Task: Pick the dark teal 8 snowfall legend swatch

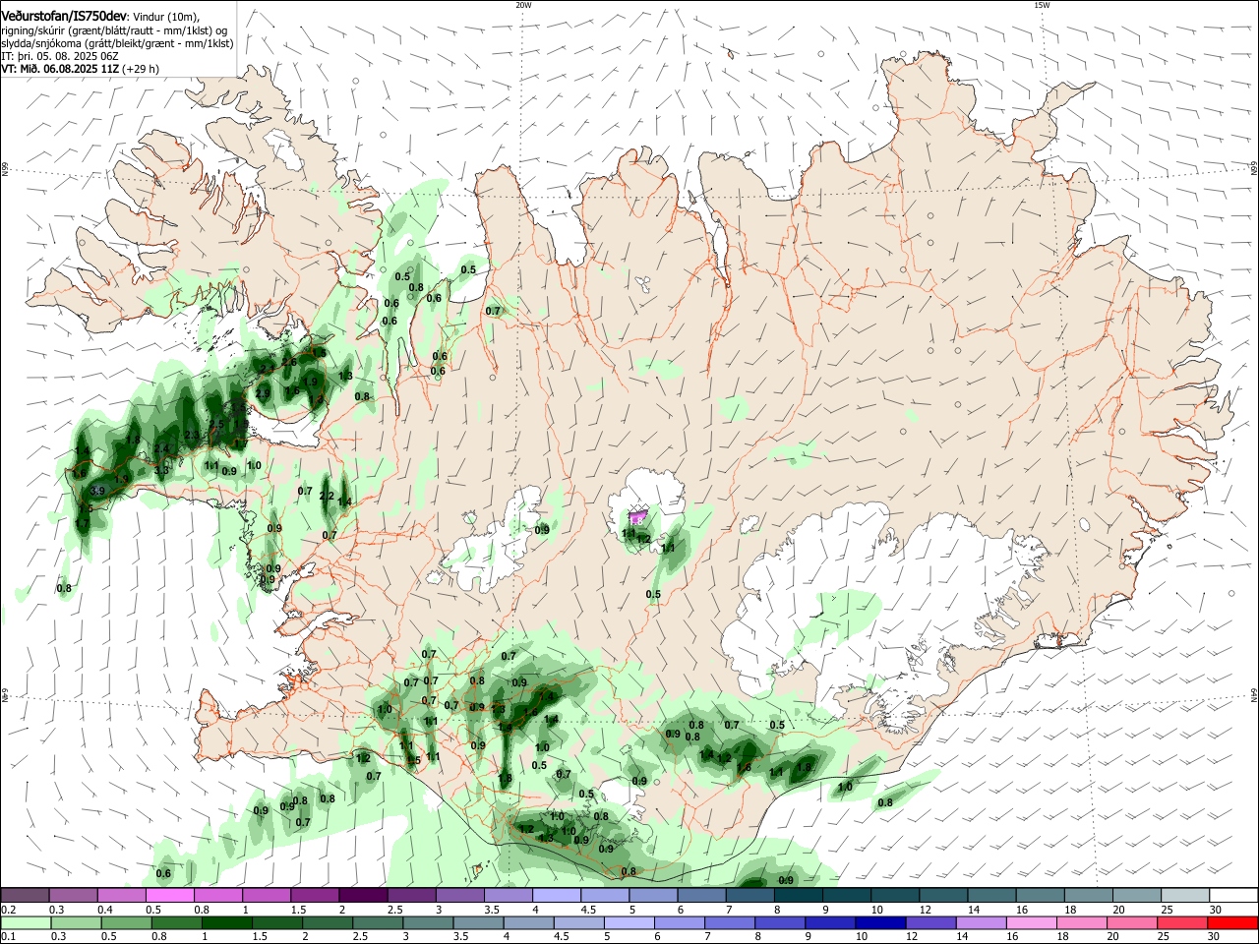Action: 798,895
